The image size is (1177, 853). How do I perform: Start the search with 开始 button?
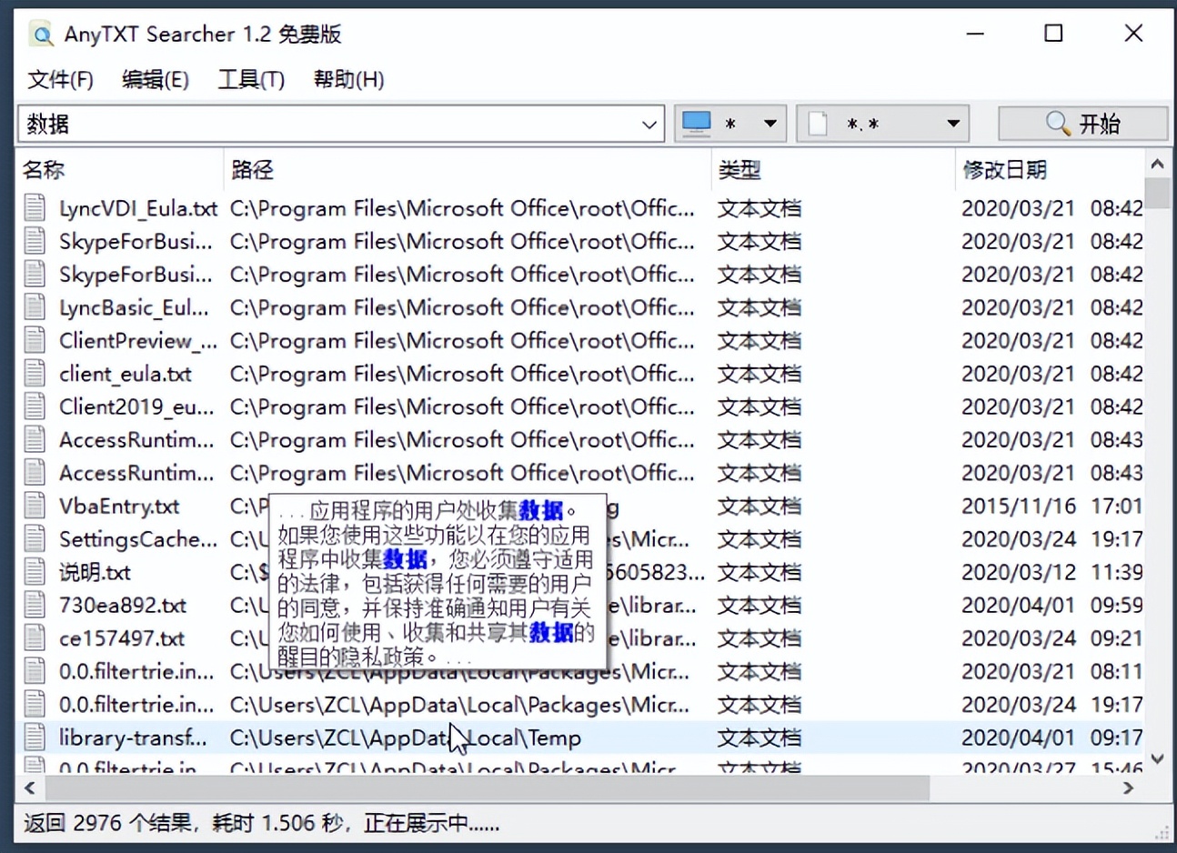click(1082, 124)
